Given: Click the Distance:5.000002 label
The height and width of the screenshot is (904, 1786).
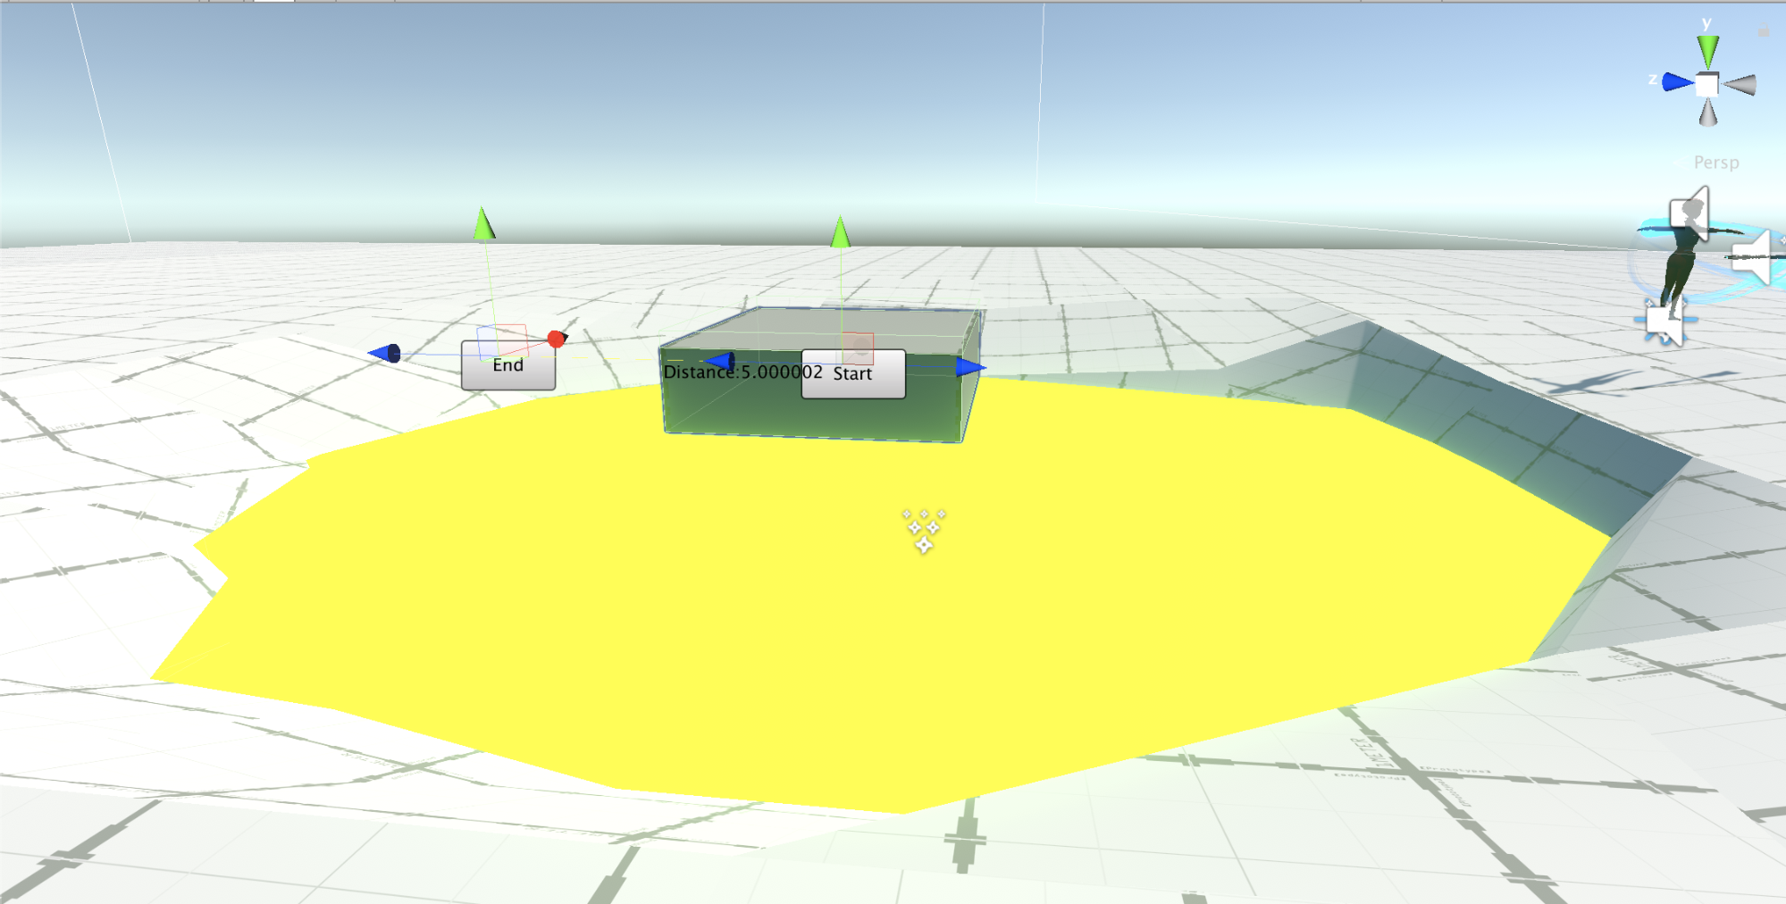Looking at the screenshot, I should click(x=742, y=372).
